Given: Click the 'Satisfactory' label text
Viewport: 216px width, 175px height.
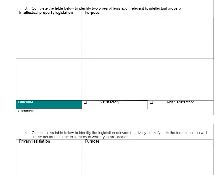Looking at the screenshot, I should pos(110,102).
